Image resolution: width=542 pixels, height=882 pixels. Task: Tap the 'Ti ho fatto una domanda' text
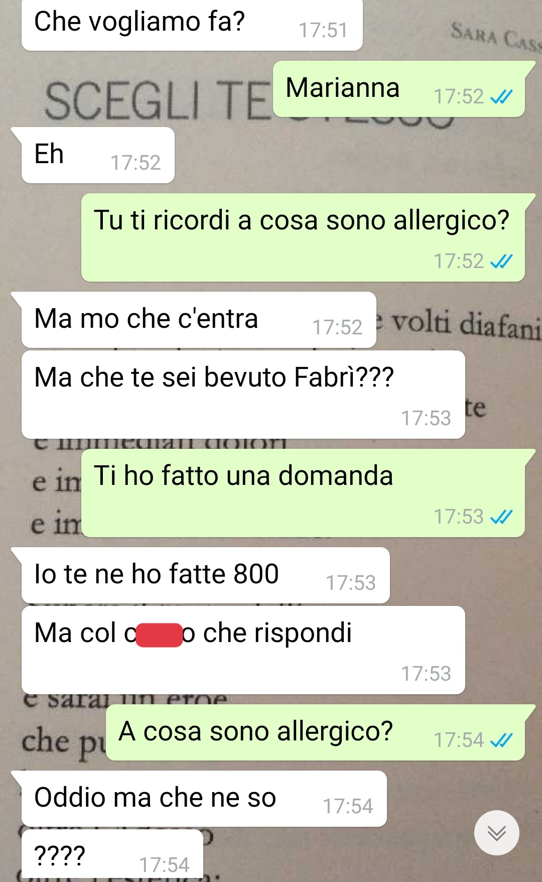[243, 475]
